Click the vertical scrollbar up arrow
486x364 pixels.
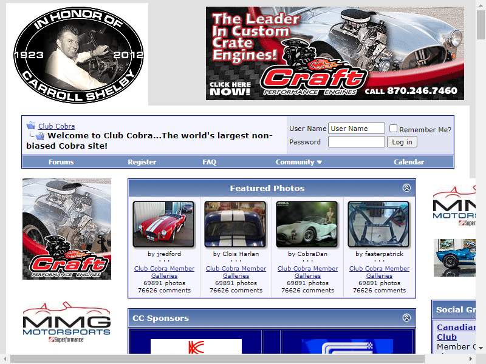pyautogui.click(x=481, y=5)
